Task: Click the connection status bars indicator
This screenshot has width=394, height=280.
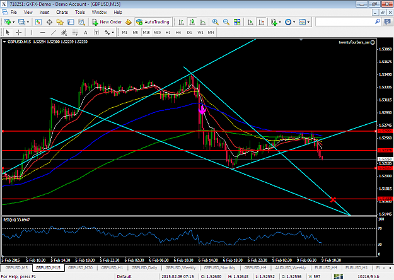Action: tap(339, 276)
